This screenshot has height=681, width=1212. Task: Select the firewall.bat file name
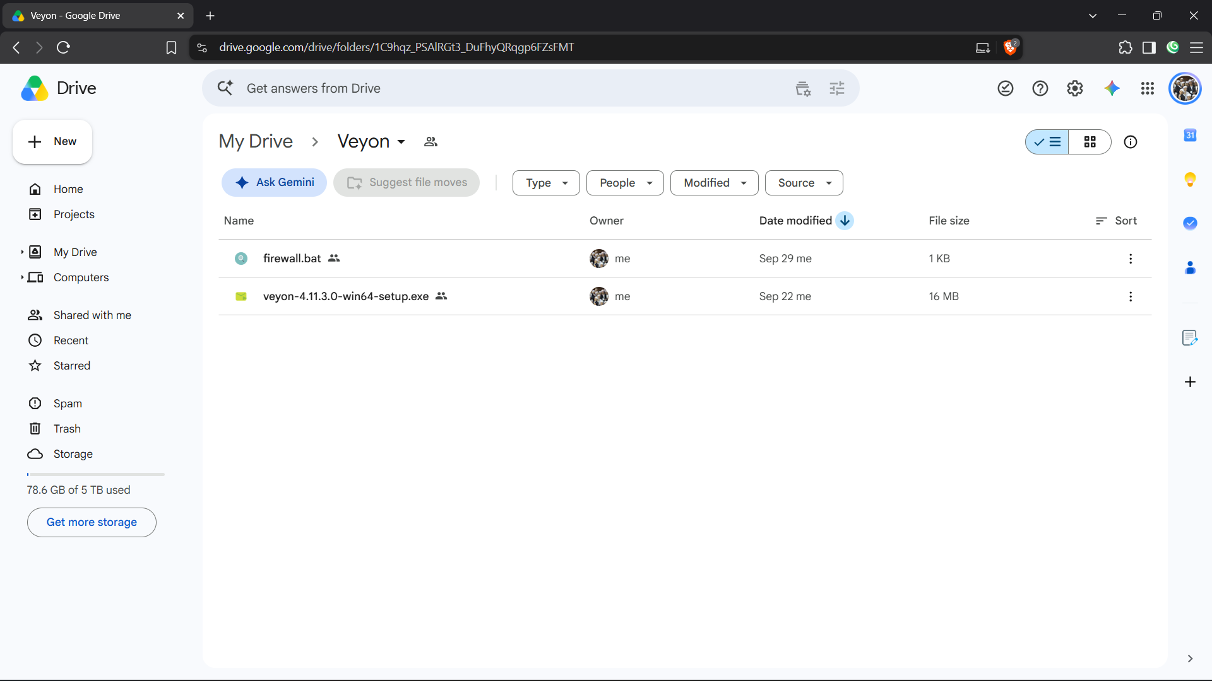coord(292,259)
